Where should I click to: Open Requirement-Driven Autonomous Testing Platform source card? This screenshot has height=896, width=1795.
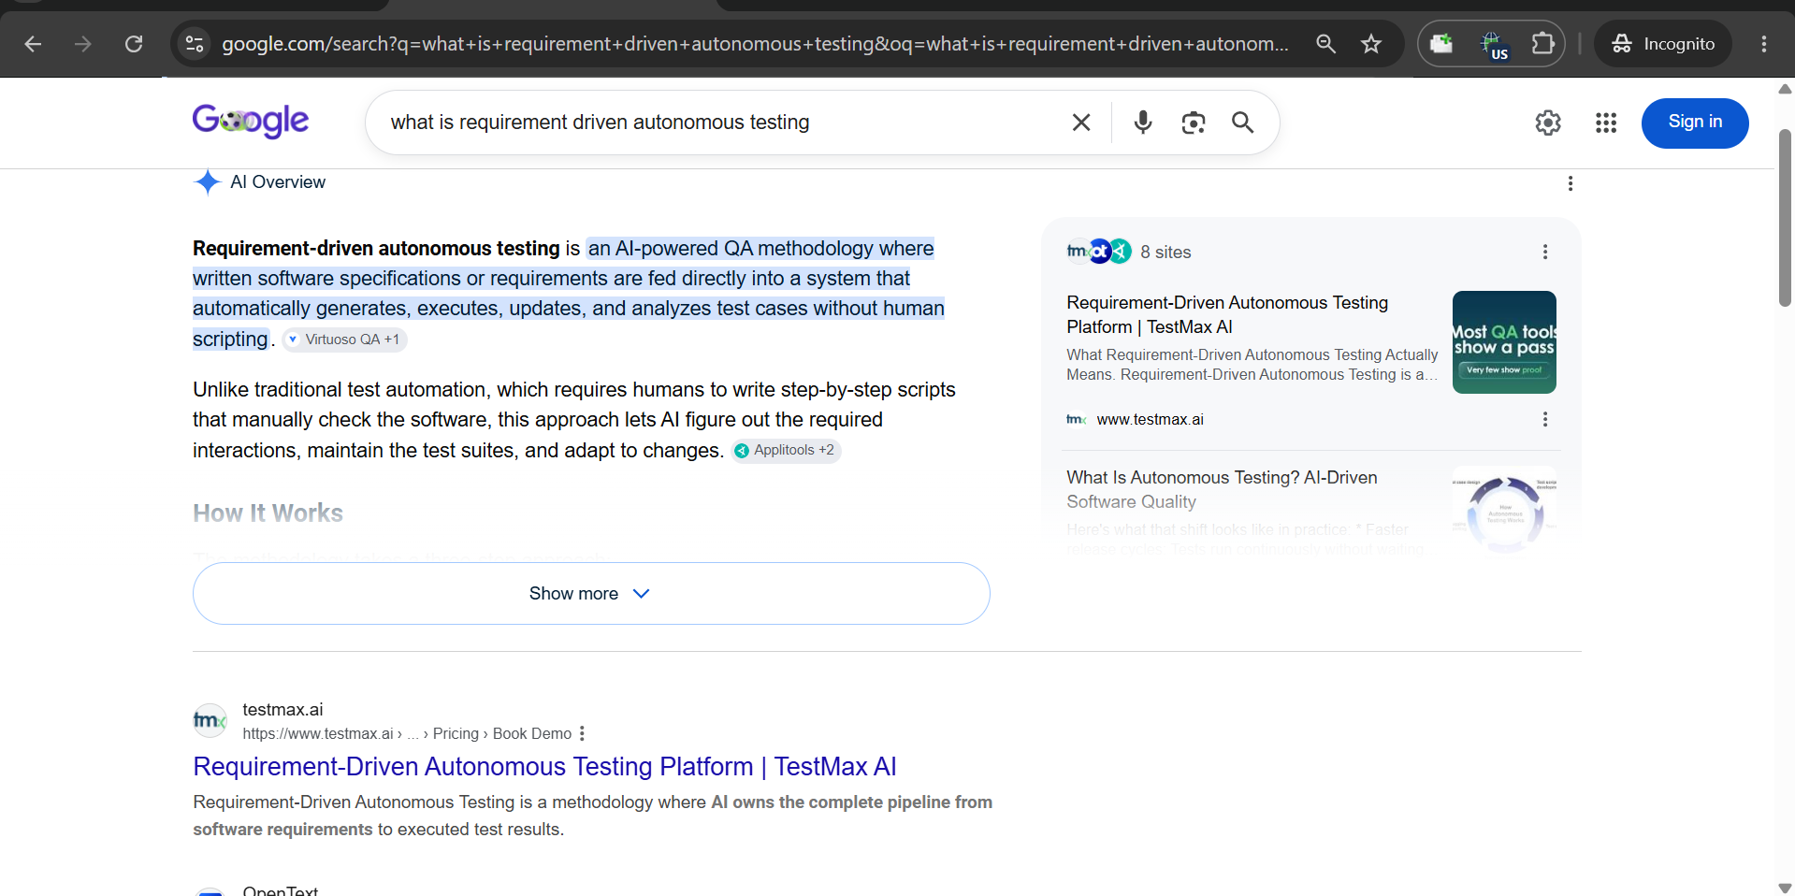(1227, 314)
